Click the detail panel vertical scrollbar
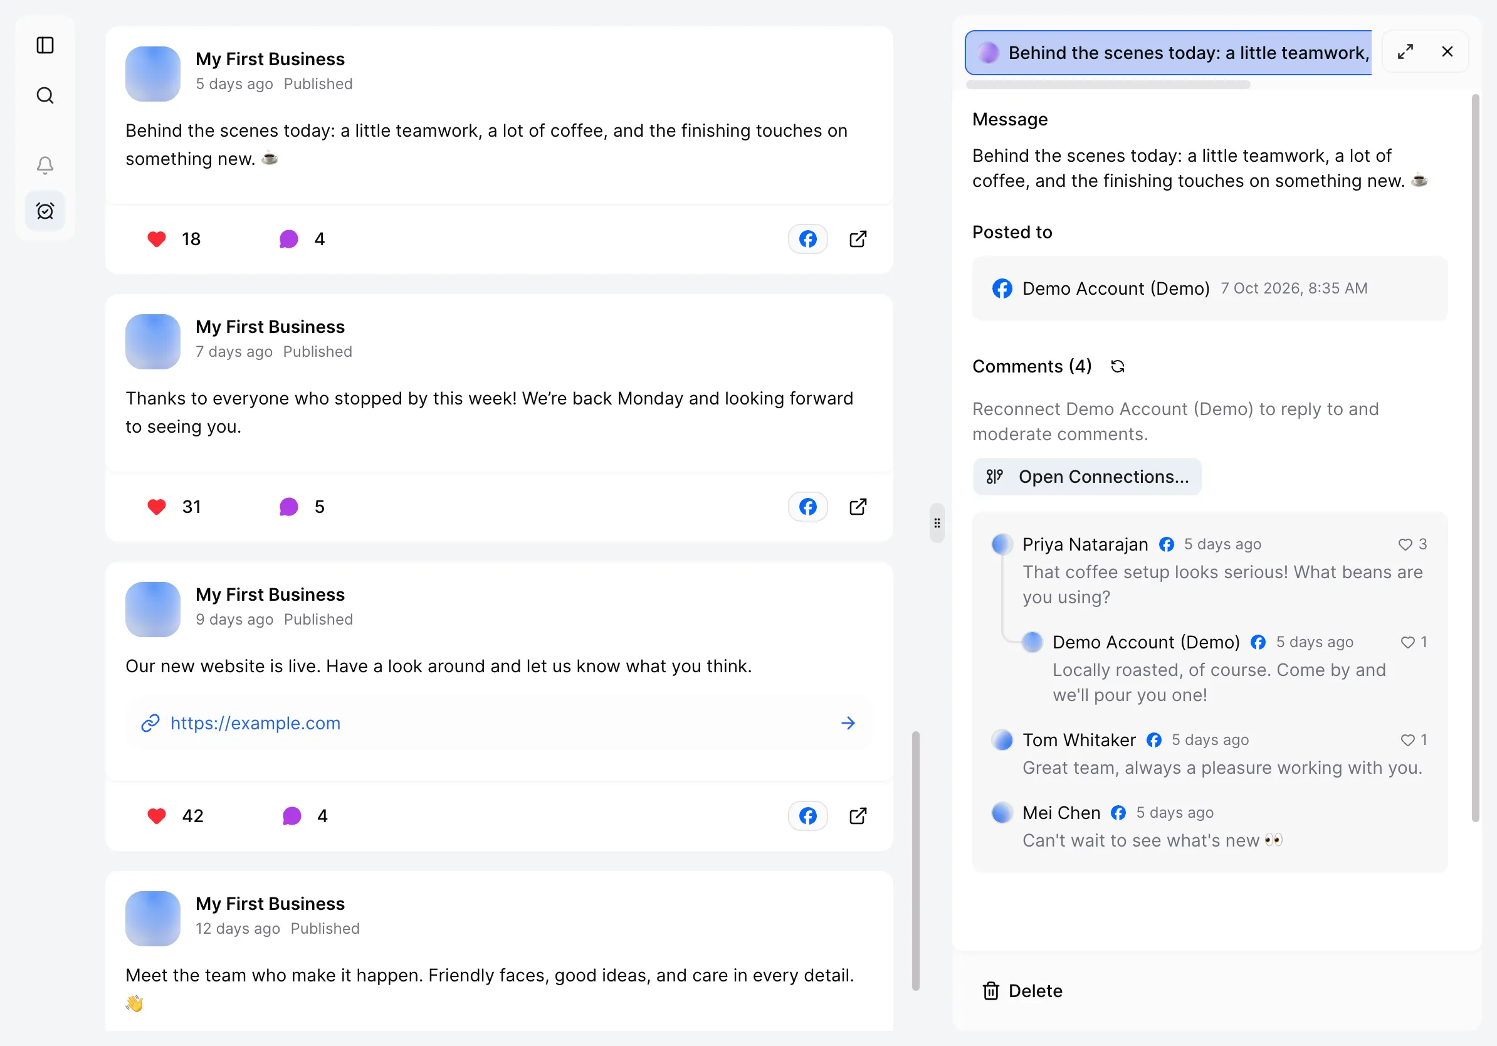The image size is (1497, 1046). click(1475, 458)
